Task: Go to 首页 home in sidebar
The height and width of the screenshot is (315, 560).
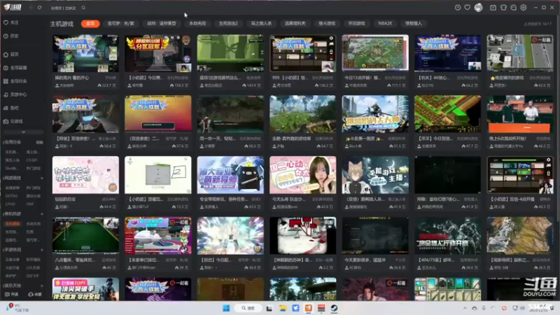Action: click(11, 55)
